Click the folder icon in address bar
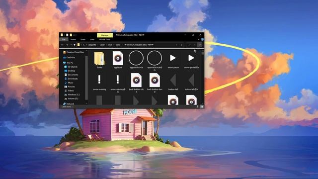 [x=79, y=45]
